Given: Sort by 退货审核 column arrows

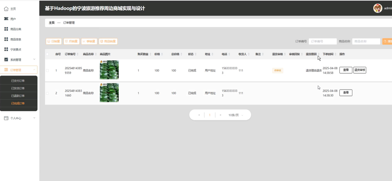Looking at the screenshot, I should click(x=285, y=54).
